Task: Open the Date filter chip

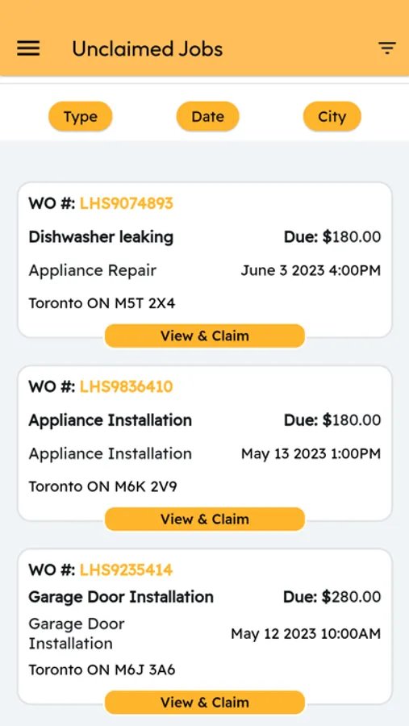Action: click(x=208, y=117)
